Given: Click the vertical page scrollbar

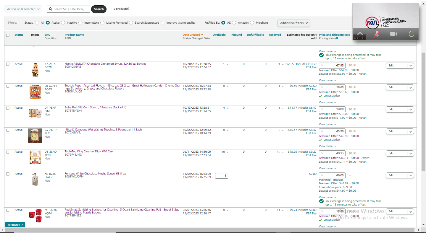Looking at the screenshot, I should (x=423, y=112).
